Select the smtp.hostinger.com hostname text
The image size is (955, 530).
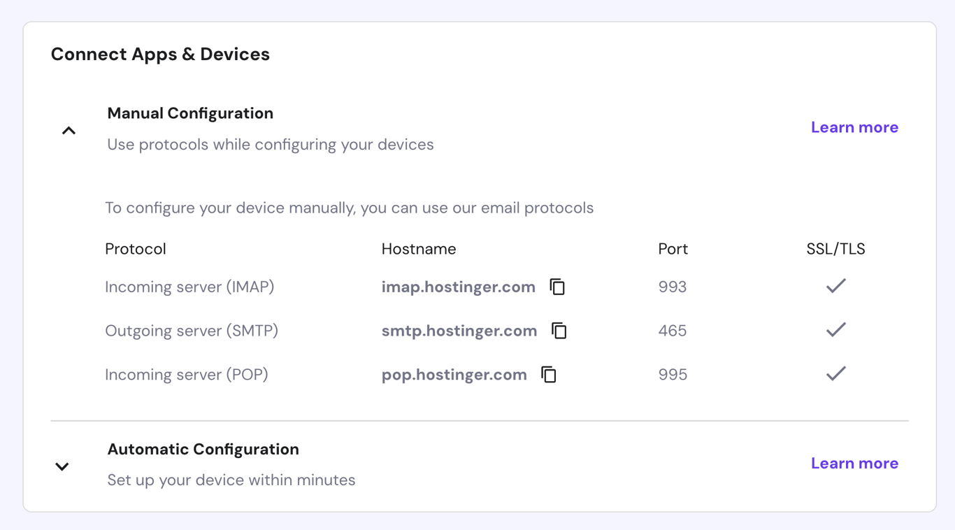[459, 331]
